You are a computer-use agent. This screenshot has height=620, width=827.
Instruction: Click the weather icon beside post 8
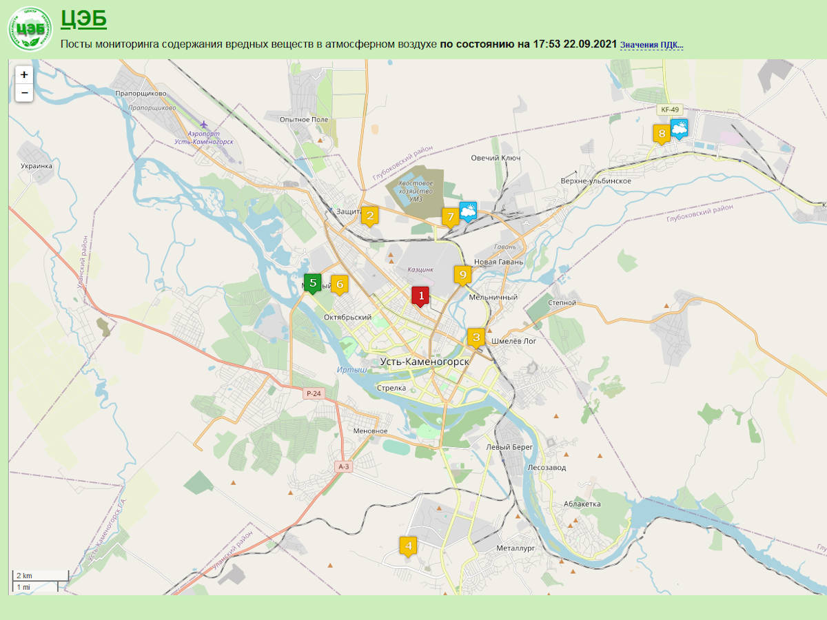click(x=680, y=128)
